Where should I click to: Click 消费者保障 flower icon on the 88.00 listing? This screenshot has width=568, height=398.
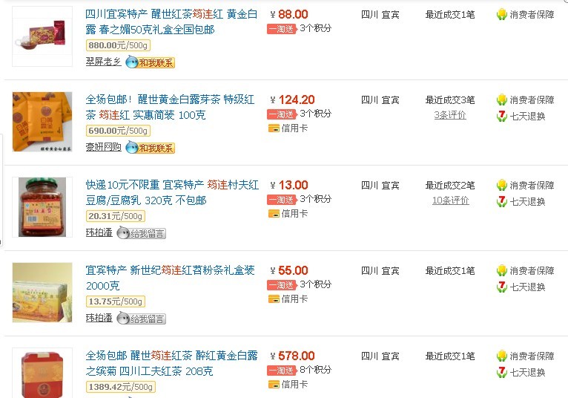(x=502, y=15)
